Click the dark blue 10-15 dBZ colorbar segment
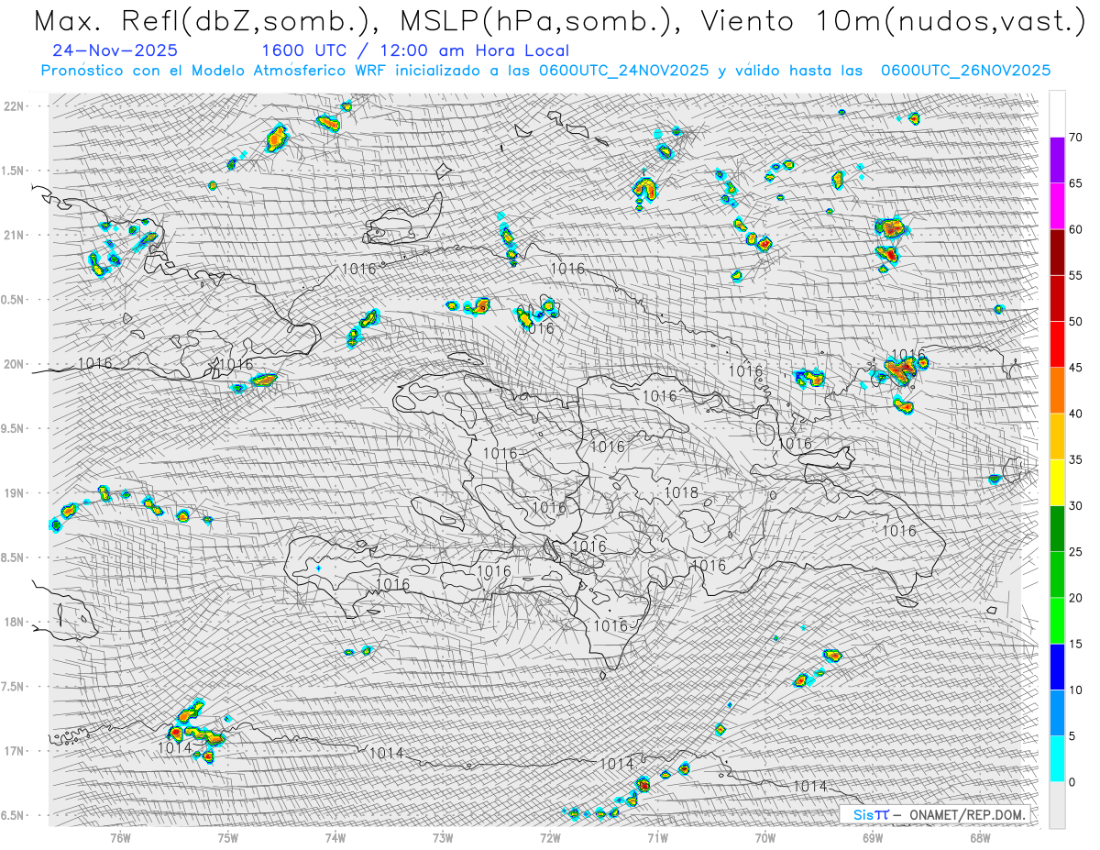1100x850 pixels. 1057,667
